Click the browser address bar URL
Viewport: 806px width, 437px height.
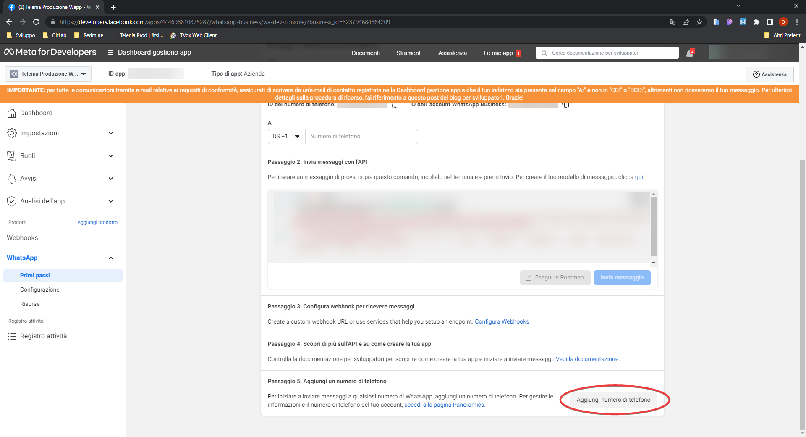pyautogui.click(x=225, y=22)
